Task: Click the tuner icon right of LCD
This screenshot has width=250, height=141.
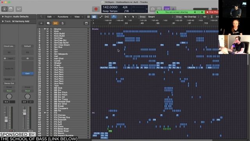Action: click(x=153, y=9)
